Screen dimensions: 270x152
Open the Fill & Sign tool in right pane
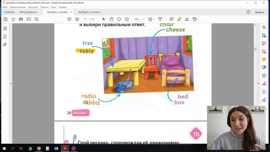264,84
